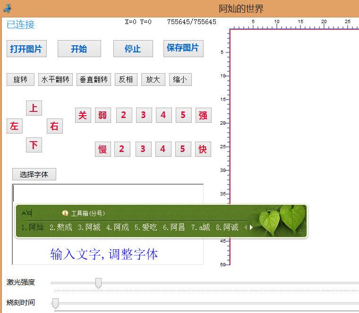Invert the image with 反相
Screen dimensions: 359x313
click(x=126, y=80)
